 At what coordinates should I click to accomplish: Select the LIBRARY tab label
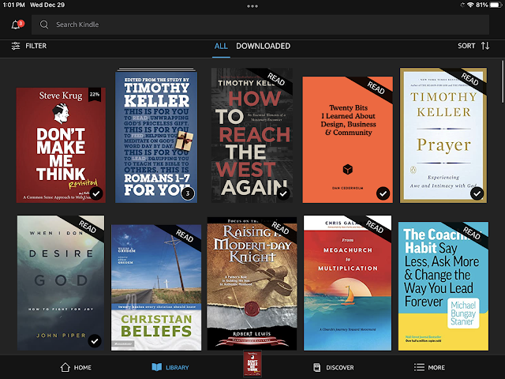click(178, 368)
